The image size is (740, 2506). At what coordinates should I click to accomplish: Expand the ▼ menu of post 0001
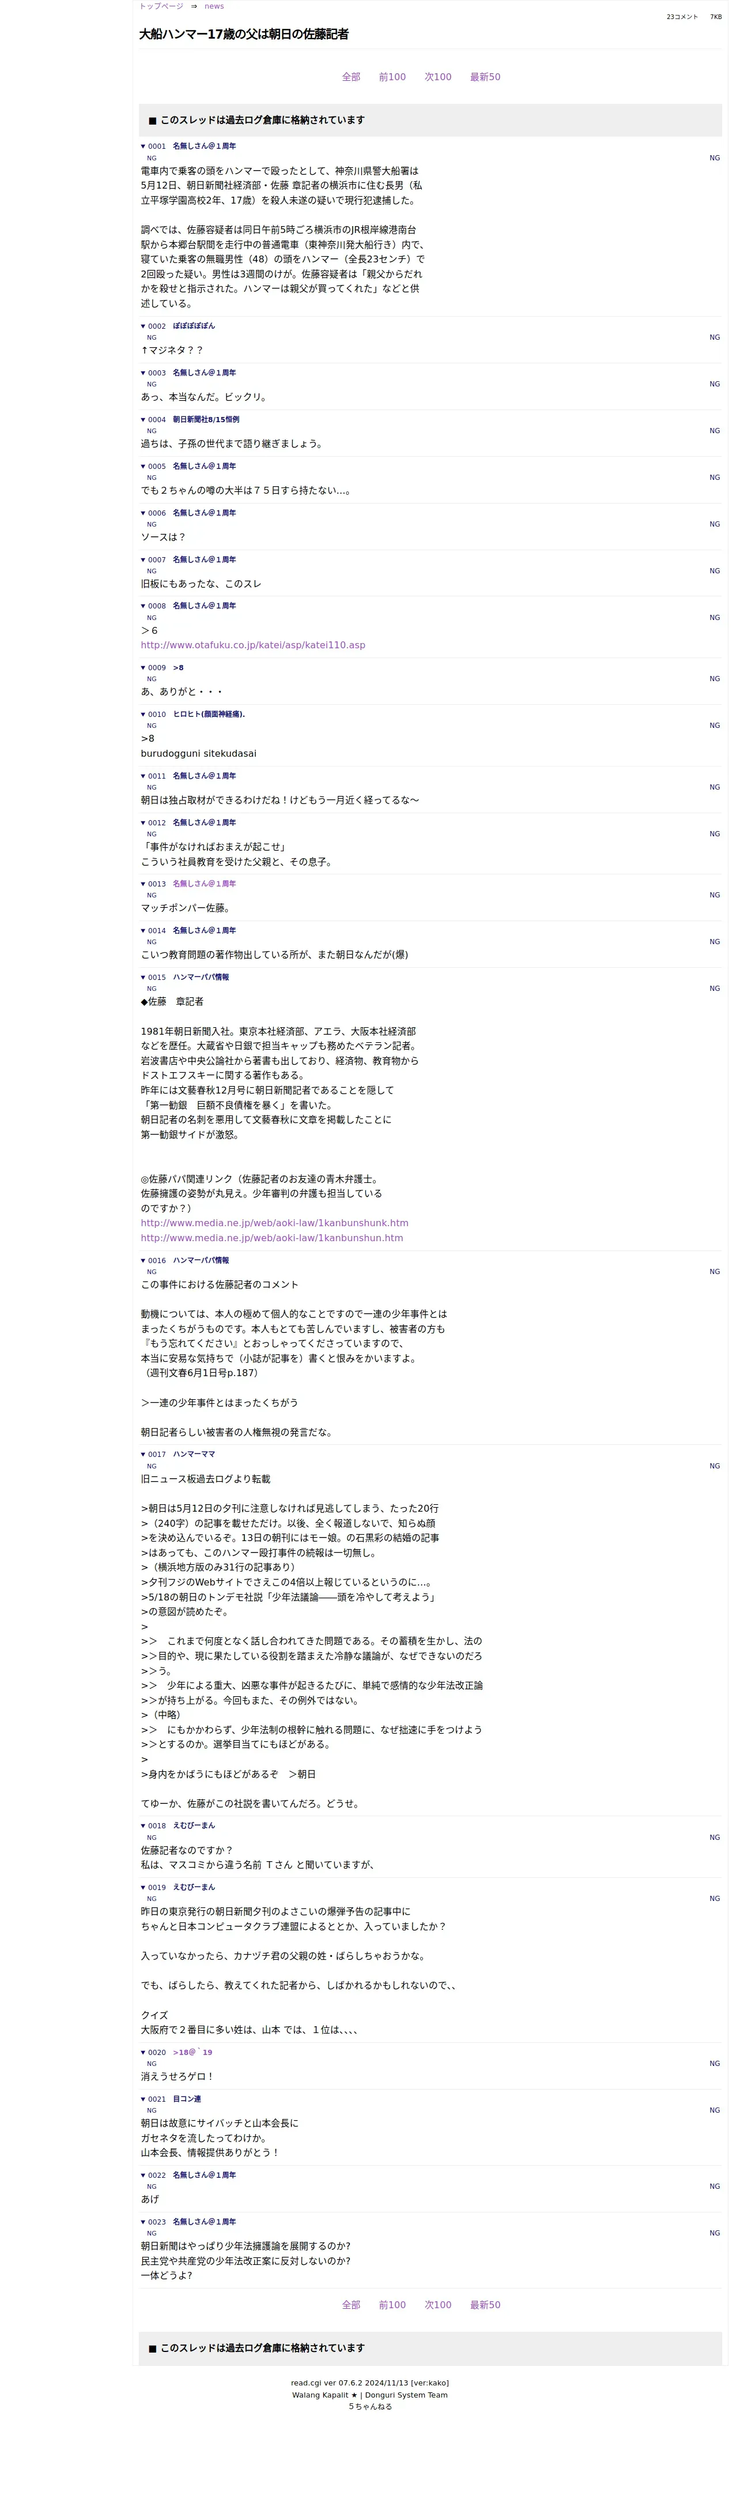tap(143, 146)
